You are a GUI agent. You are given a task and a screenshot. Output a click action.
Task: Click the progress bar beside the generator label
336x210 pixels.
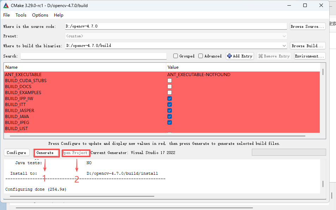click(x=289, y=152)
